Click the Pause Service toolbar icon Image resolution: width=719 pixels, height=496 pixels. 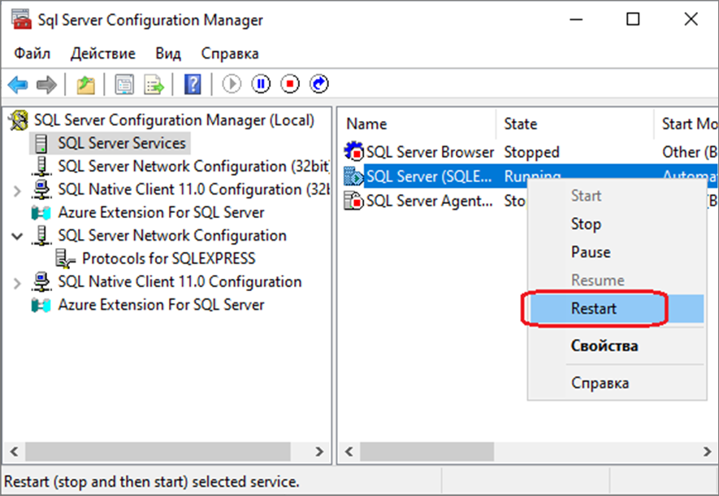pyautogui.click(x=261, y=84)
